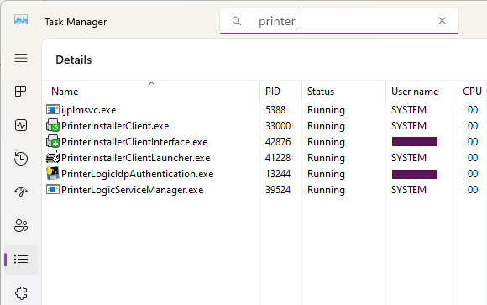487x305 pixels.
Task: Open the Performance page icon
Action: pyautogui.click(x=21, y=125)
